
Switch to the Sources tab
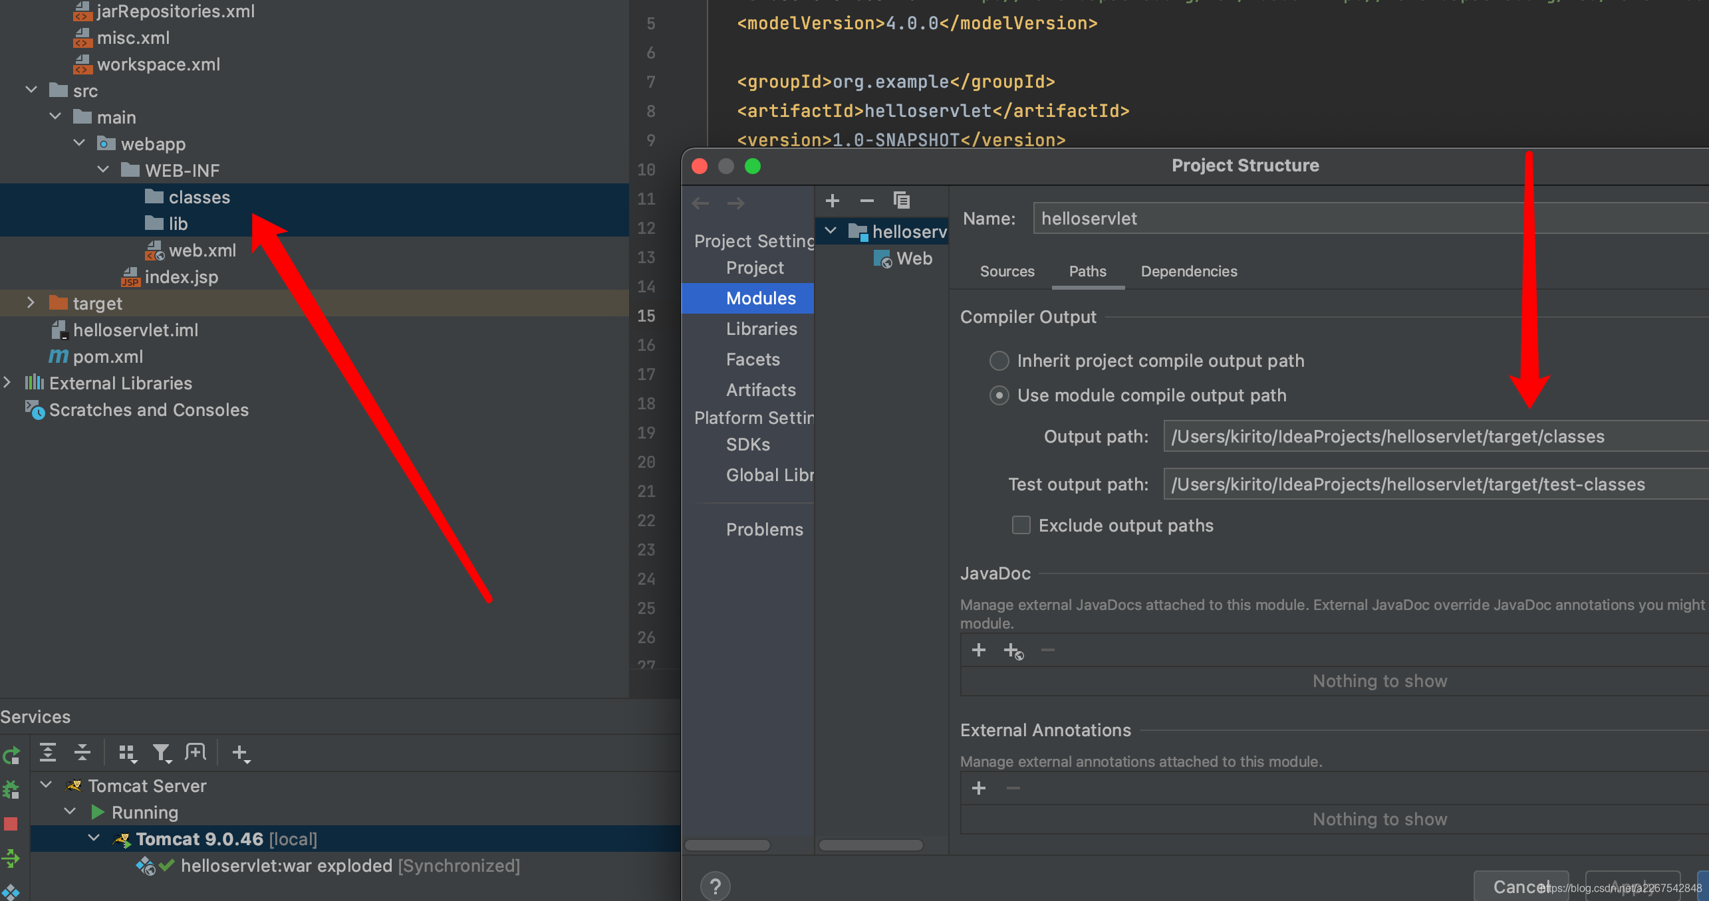[x=1007, y=271]
